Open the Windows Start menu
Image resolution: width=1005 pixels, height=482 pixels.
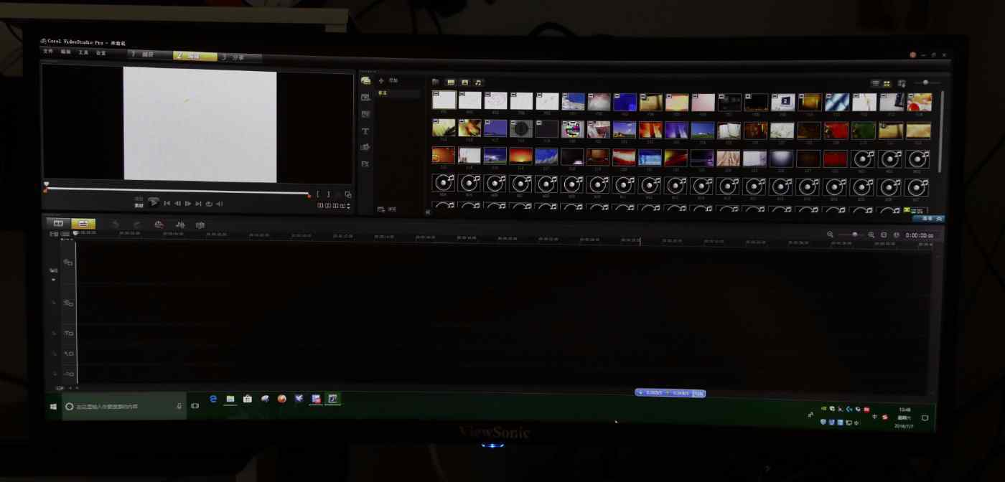click(x=54, y=407)
